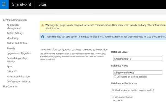Click the Database Name field with NintexWorkflowDB

pyautogui.click(x=138, y=73)
